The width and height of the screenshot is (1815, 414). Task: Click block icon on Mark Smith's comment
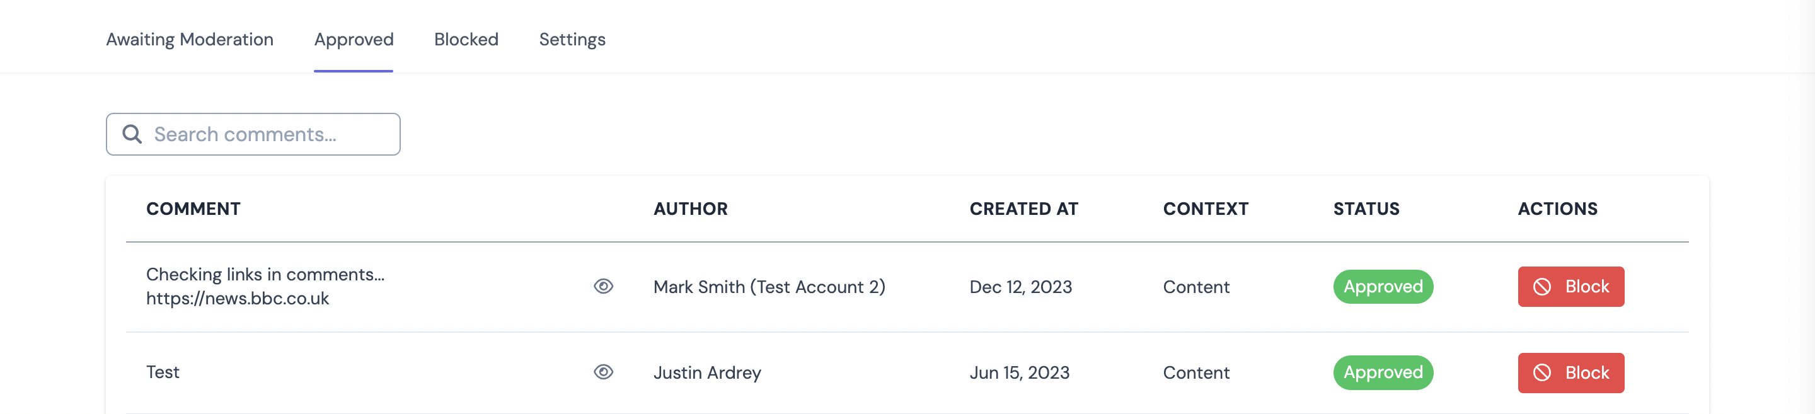click(x=1541, y=287)
